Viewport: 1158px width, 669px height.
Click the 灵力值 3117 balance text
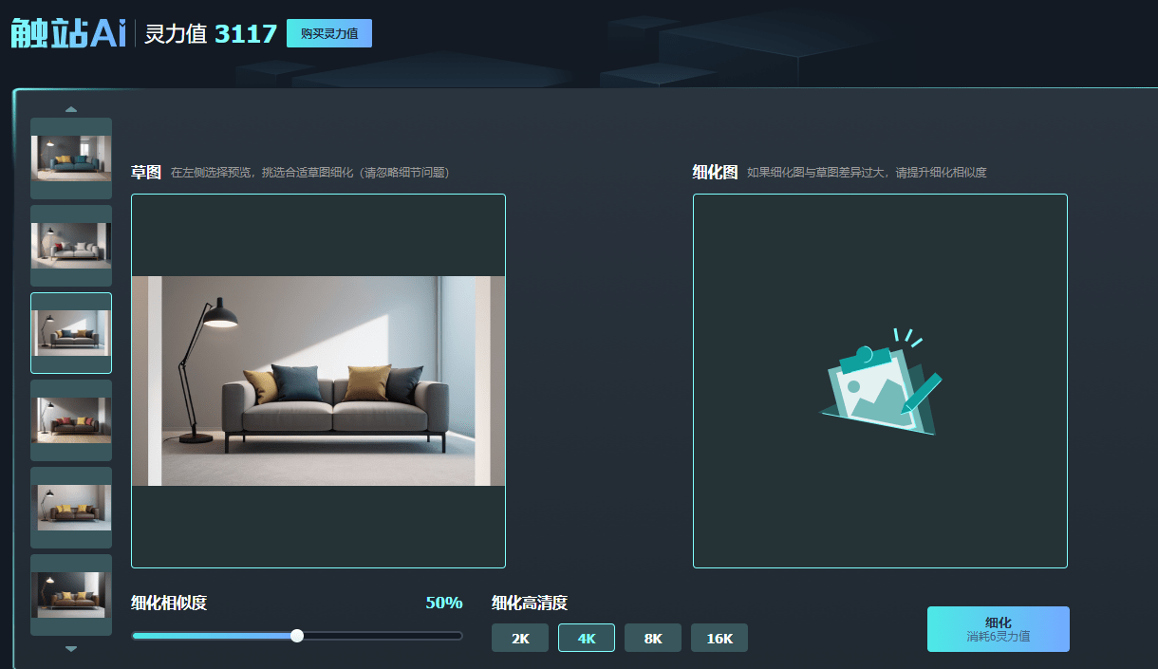tap(211, 34)
